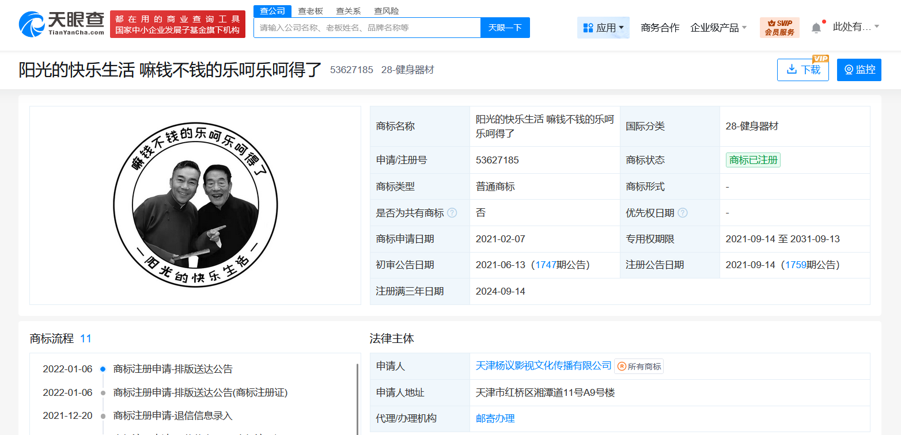Open the 1747 announcement issue link
This screenshot has width=901, height=435.
(x=545, y=265)
